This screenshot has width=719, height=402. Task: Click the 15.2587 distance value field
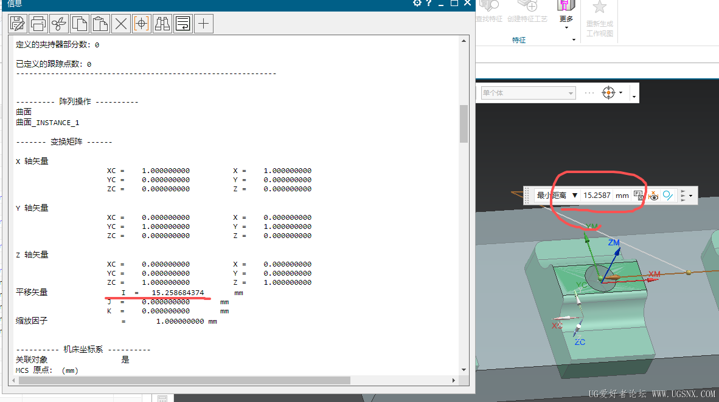tap(596, 196)
